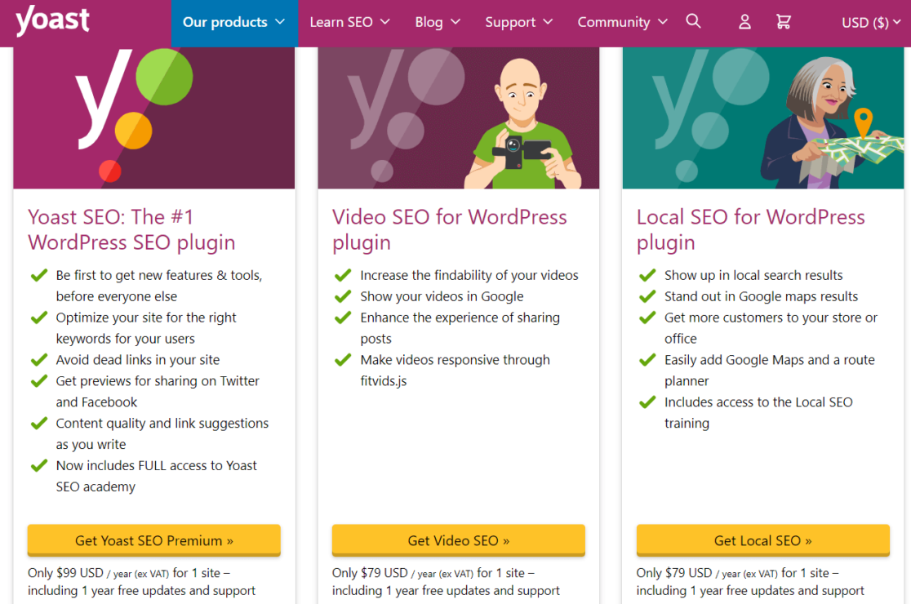Click the checkmark beside 'Avoid dead links in your site'

click(x=38, y=359)
